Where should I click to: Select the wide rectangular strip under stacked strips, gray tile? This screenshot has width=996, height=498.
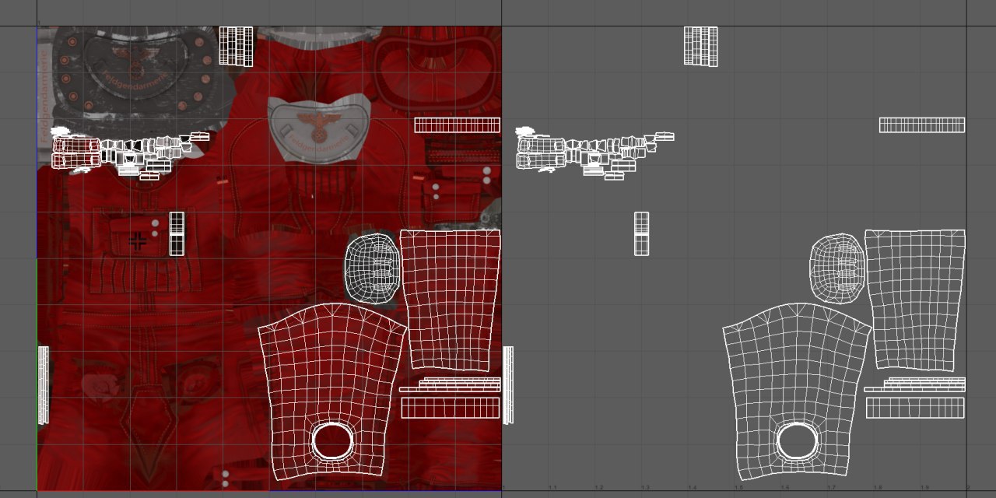[x=915, y=408]
